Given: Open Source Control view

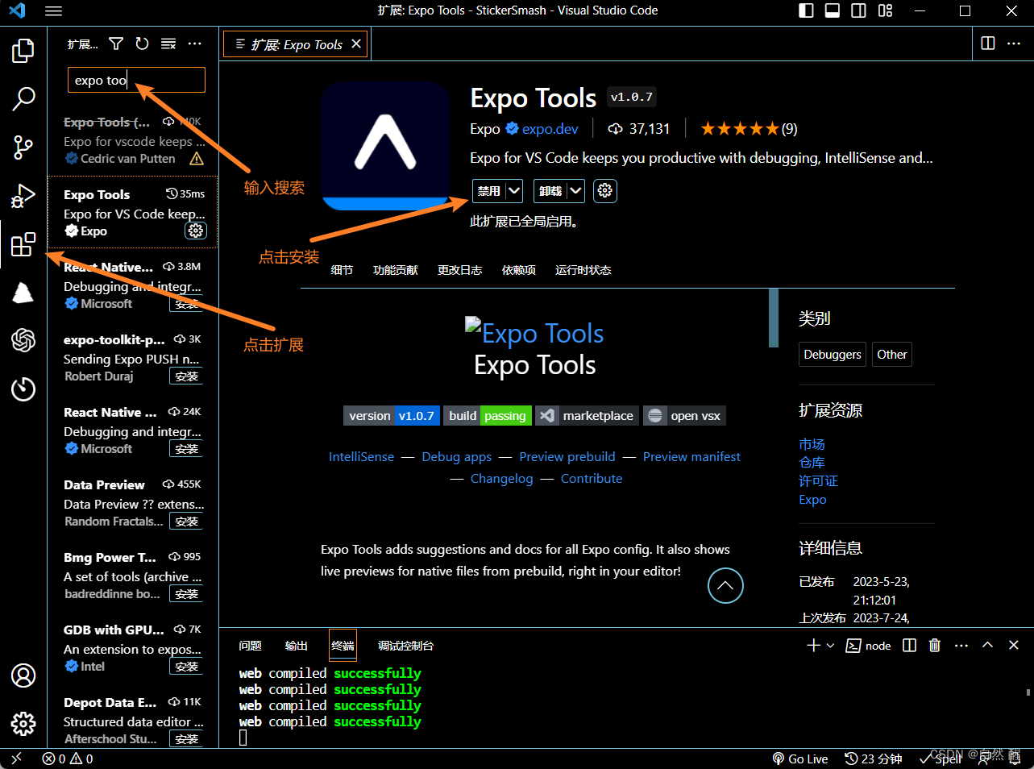Looking at the screenshot, I should tap(23, 148).
